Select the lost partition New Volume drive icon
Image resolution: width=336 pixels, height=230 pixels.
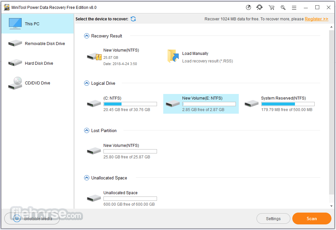(x=94, y=151)
